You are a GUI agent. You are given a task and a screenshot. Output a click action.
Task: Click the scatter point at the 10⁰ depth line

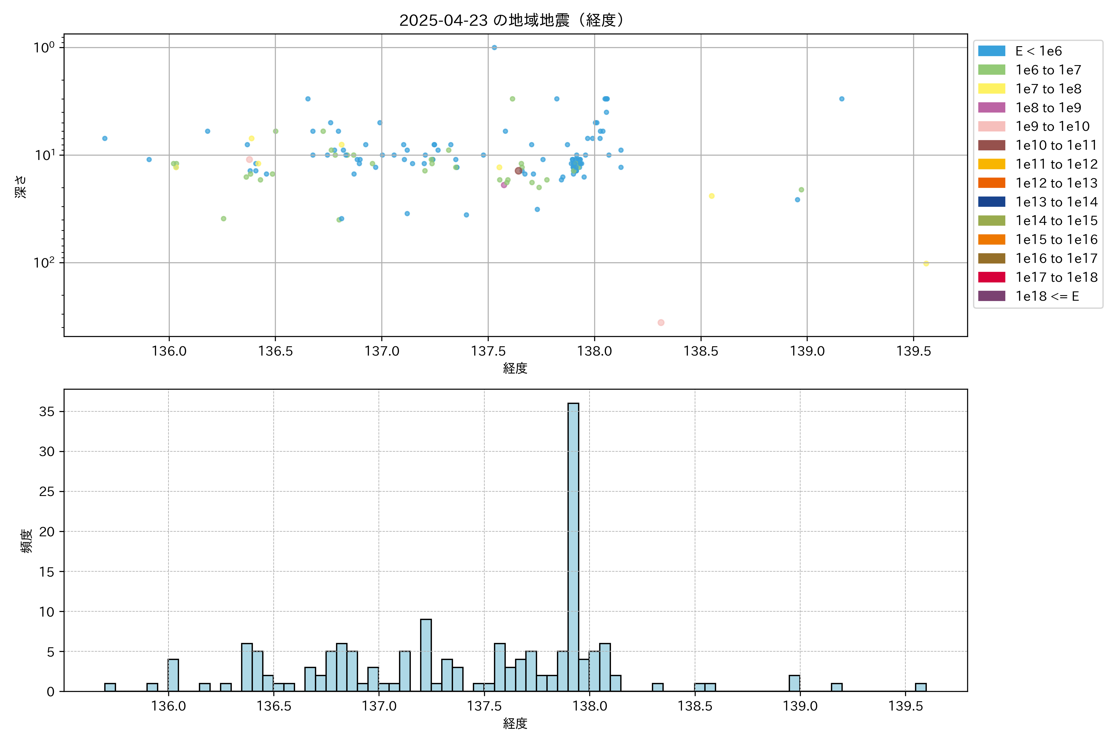[x=494, y=47]
